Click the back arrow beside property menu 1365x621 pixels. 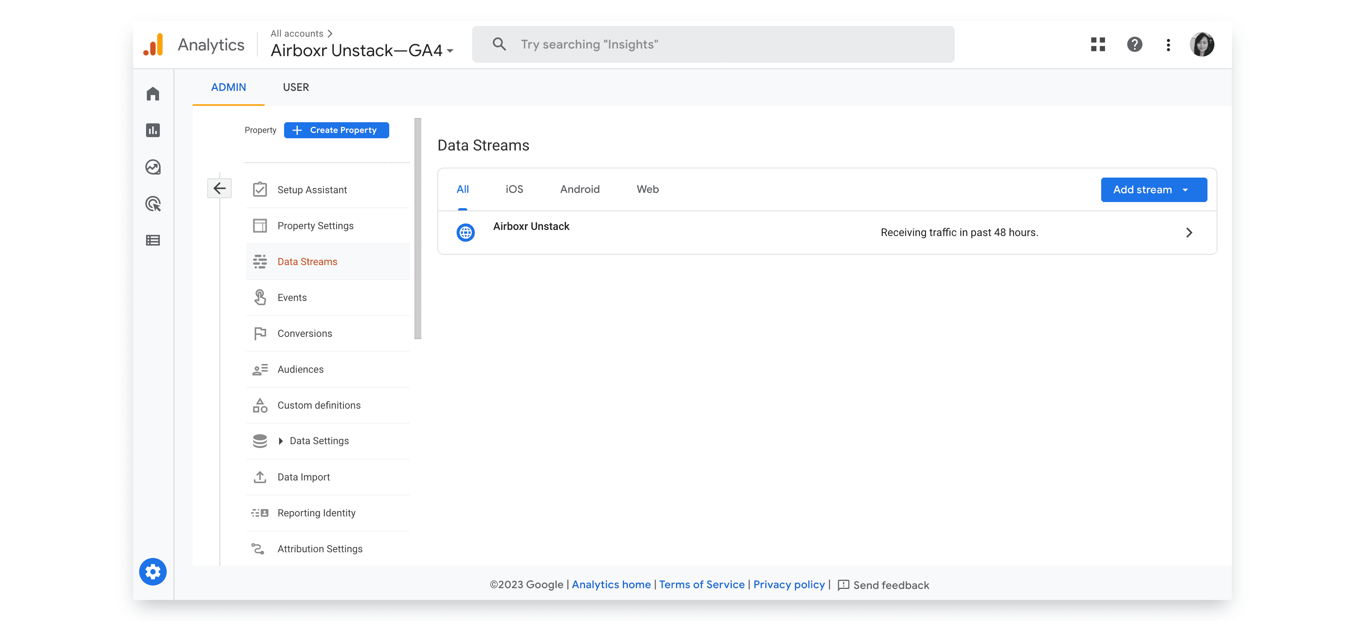(x=219, y=188)
